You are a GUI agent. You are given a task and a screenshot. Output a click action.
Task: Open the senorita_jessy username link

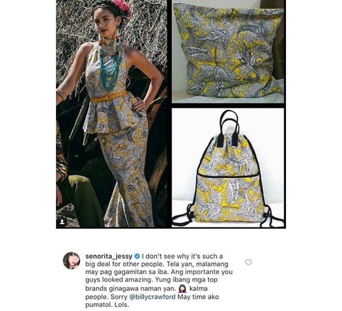(x=109, y=256)
